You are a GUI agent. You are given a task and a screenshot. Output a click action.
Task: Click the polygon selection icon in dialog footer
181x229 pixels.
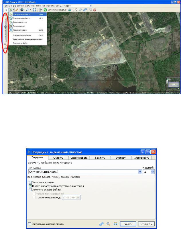101,224
